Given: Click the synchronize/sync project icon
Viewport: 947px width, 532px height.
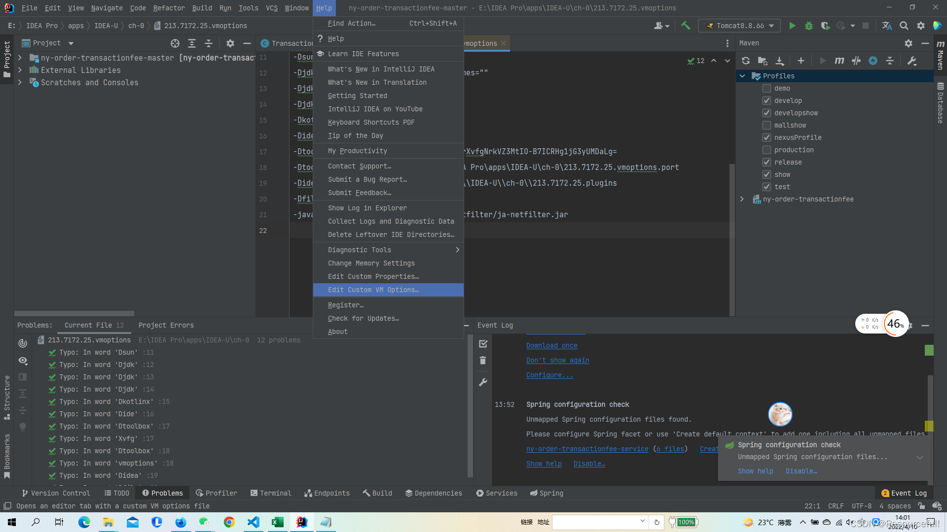Looking at the screenshot, I should pos(746,61).
